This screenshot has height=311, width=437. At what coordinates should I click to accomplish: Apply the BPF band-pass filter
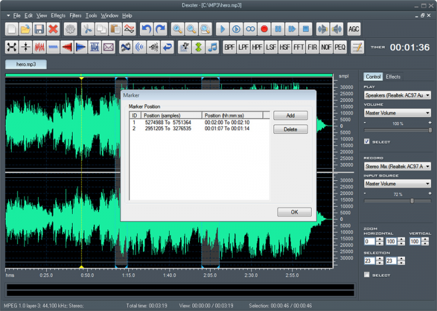pyautogui.click(x=229, y=47)
